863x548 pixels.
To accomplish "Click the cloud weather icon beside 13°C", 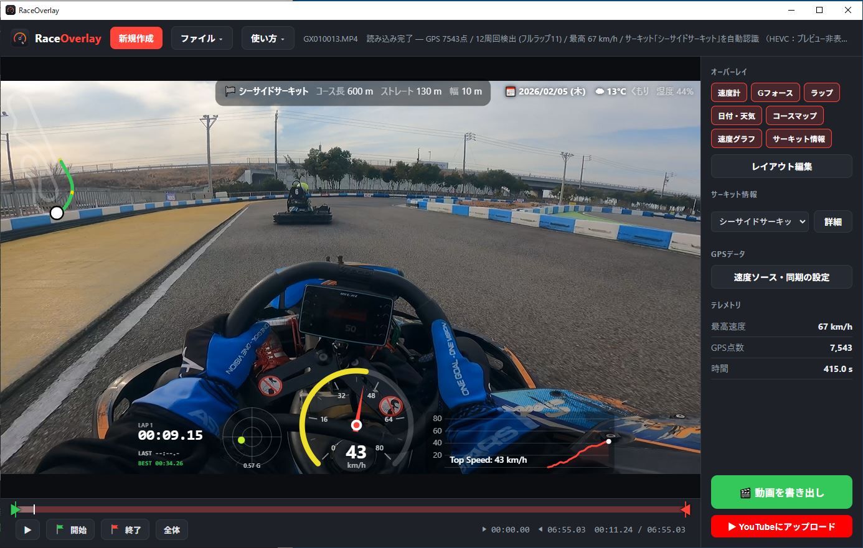I will (600, 91).
